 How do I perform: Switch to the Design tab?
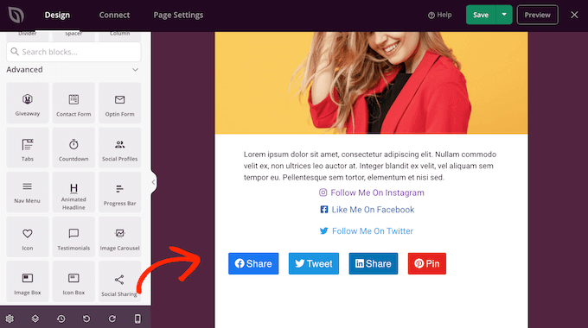(57, 15)
